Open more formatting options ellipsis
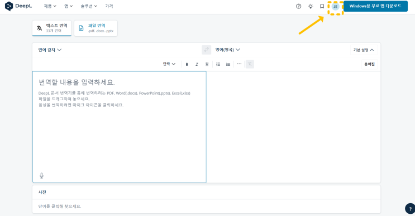This screenshot has width=415, height=216. click(239, 64)
